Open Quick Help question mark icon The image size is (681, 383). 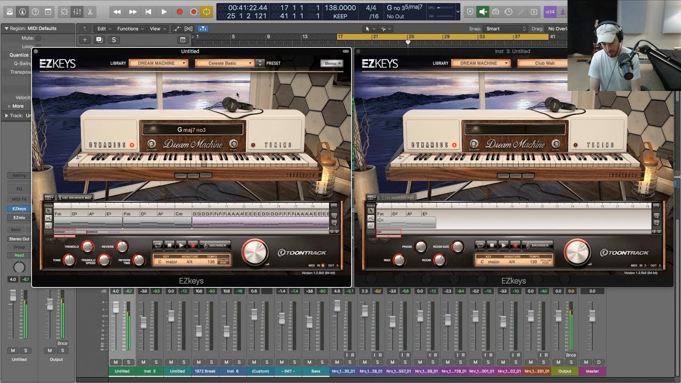36,11
